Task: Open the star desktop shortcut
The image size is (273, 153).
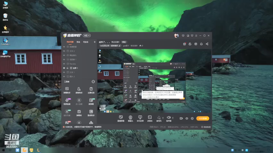Action: (x=5, y=29)
